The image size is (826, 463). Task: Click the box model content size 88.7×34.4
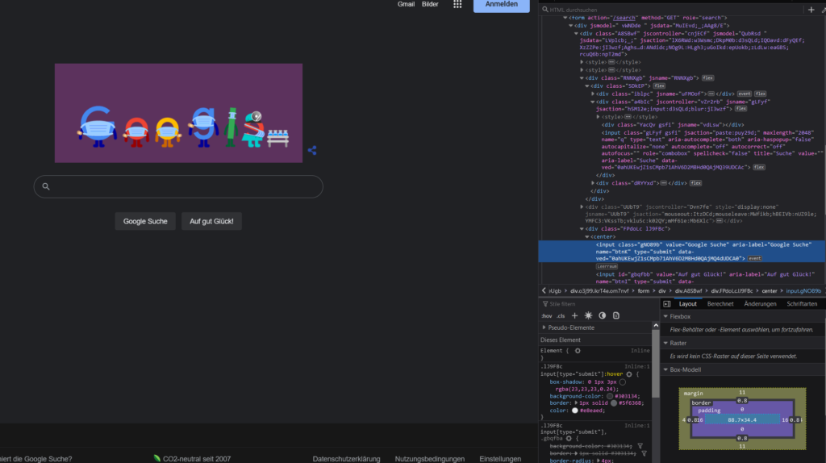pyautogui.click(x=742, y=419)
